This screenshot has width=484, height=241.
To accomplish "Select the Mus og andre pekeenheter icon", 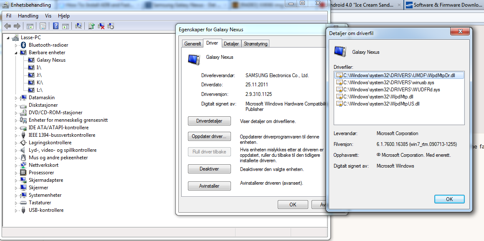I will click(23, 158).
